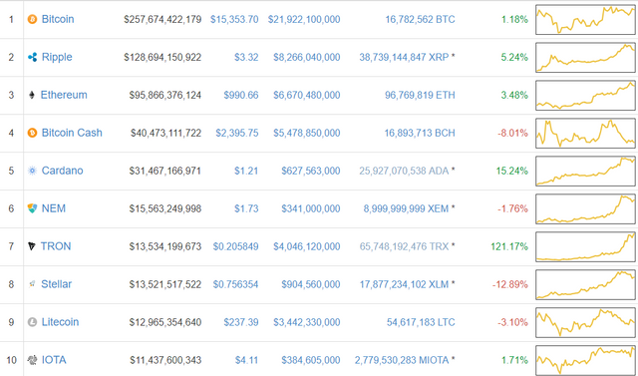Open the Bitcoin Cash name link
638x376 pixels.
coord(72,133)
